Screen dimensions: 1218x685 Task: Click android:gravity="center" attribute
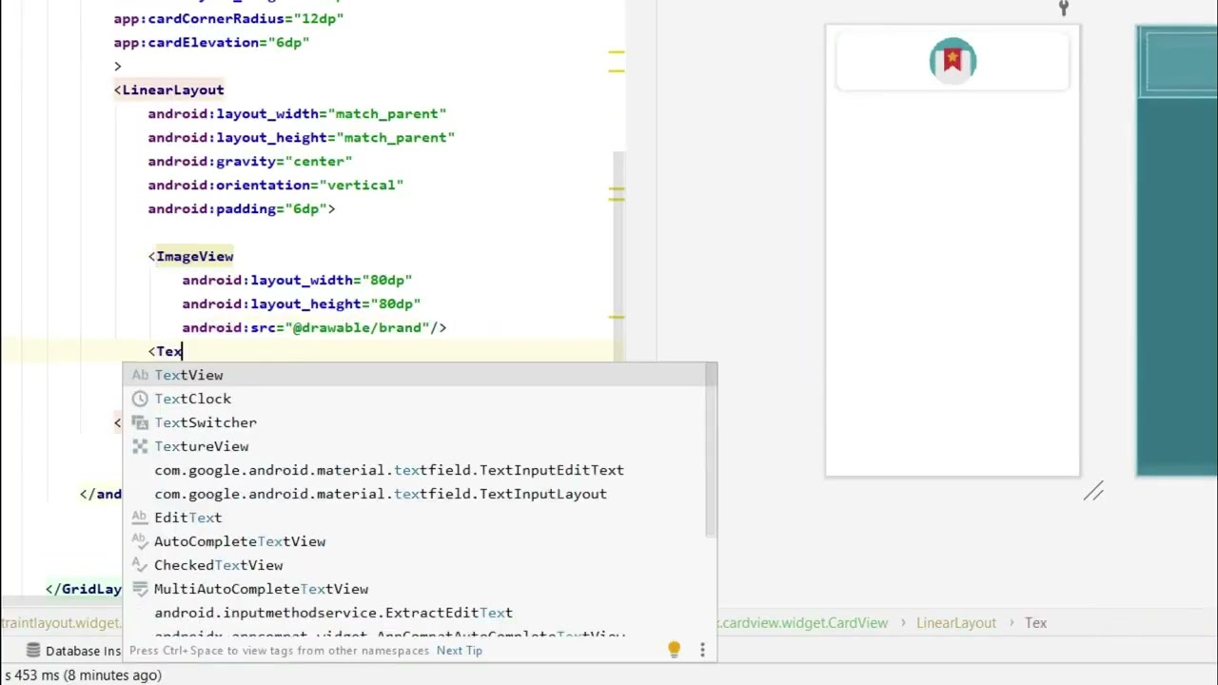click(249, 162)
